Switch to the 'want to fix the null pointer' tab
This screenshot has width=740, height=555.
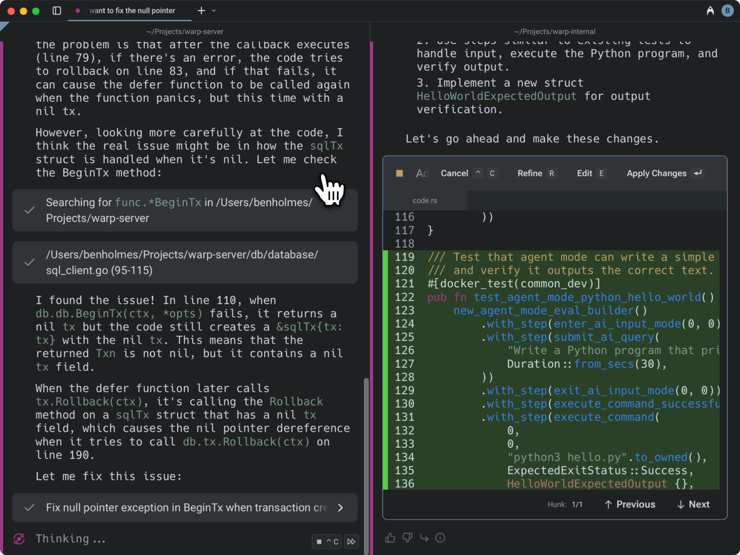click(129, 10)
